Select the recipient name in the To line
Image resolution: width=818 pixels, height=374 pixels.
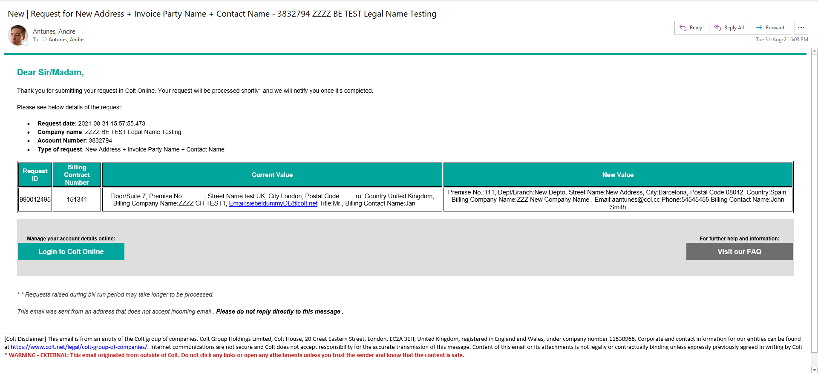(66, 40)
